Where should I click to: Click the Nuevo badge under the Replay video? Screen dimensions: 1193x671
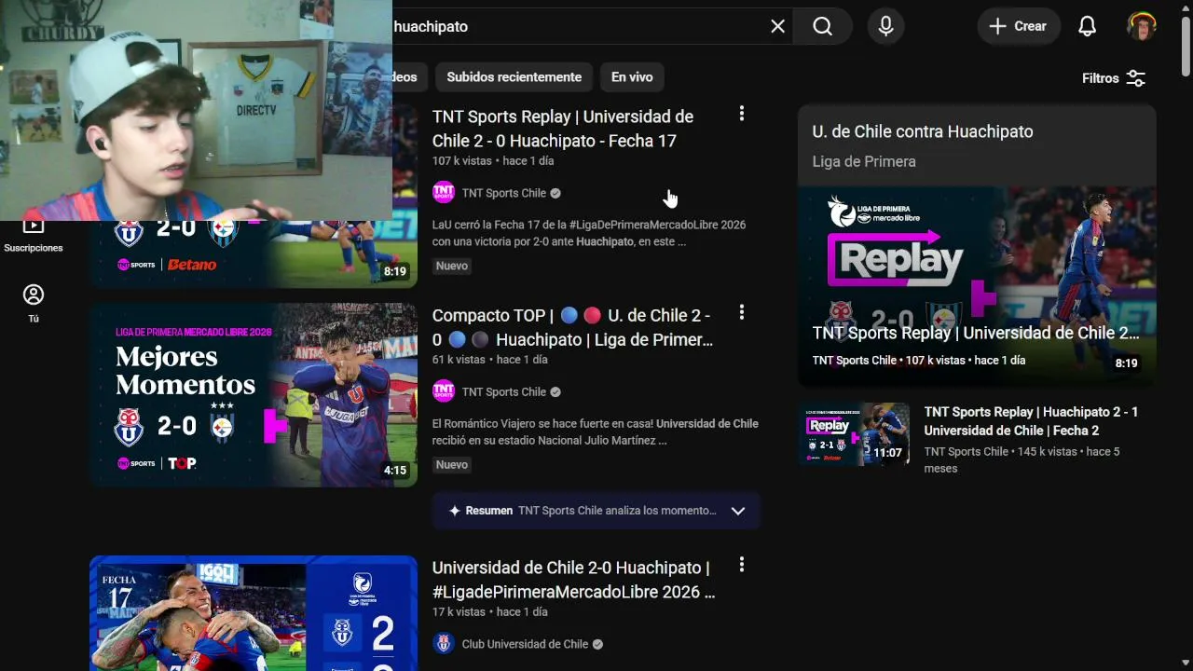pyautogui.click(x=452, y=266)
